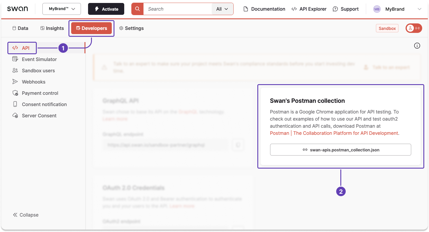Open the Event Simulator
The image size is (429, 232).
click(39, 59)
